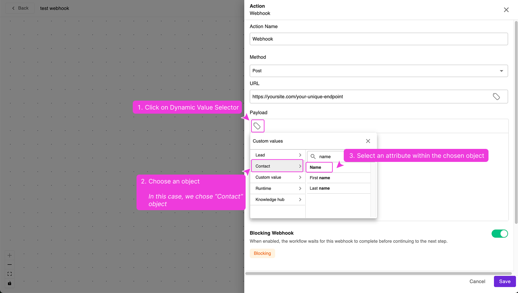518x293 pixels.
Task: Fit the workflow to screen
Action: [x=9, y=273]
